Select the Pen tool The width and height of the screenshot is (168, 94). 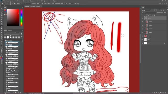click(2, 41)
